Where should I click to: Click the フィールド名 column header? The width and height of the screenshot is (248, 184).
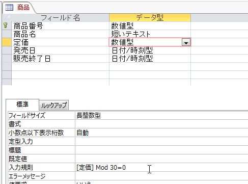60,17
